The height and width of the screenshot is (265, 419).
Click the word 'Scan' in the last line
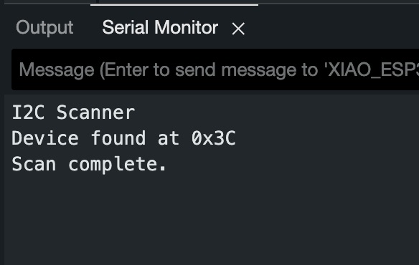tap(34, 164)
